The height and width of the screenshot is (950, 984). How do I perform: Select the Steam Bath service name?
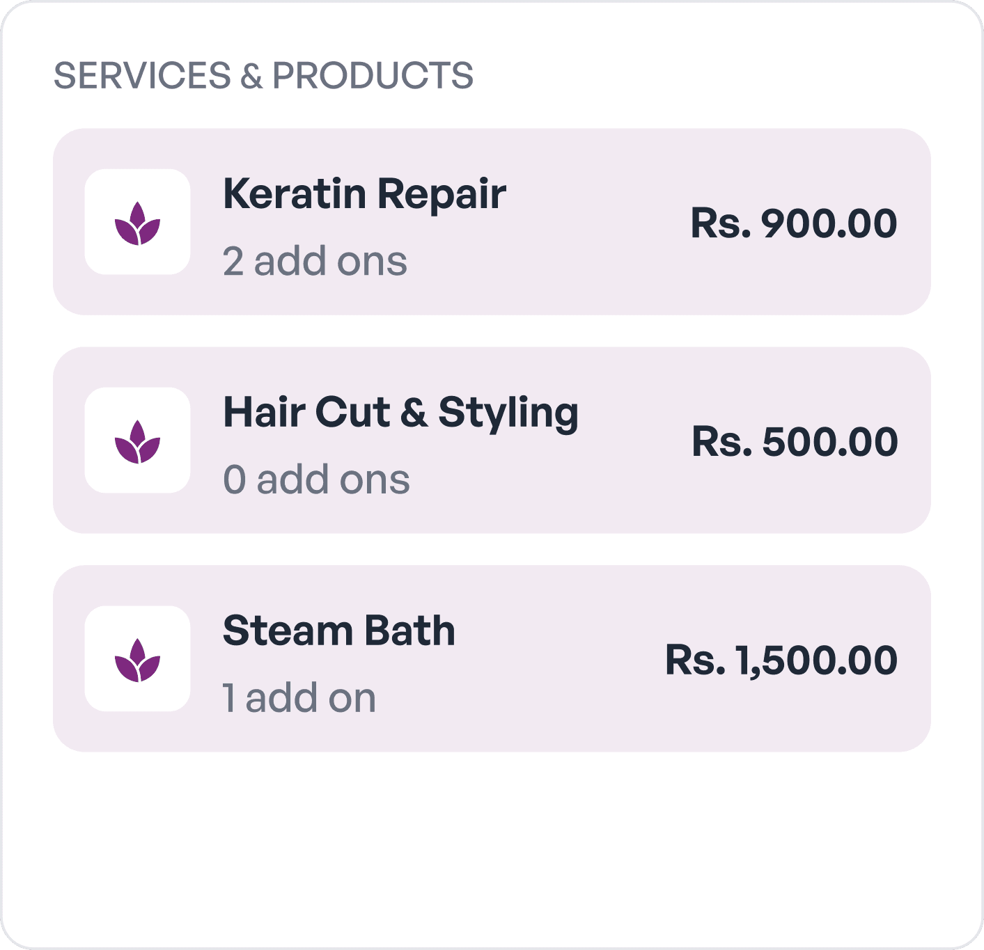coord(339,631)
